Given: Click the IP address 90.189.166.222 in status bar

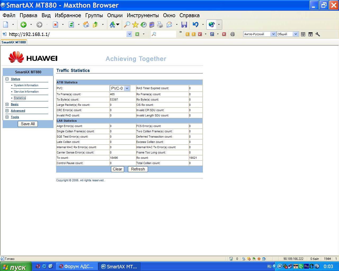Looking at the screenshot, I should click(293, 259).
